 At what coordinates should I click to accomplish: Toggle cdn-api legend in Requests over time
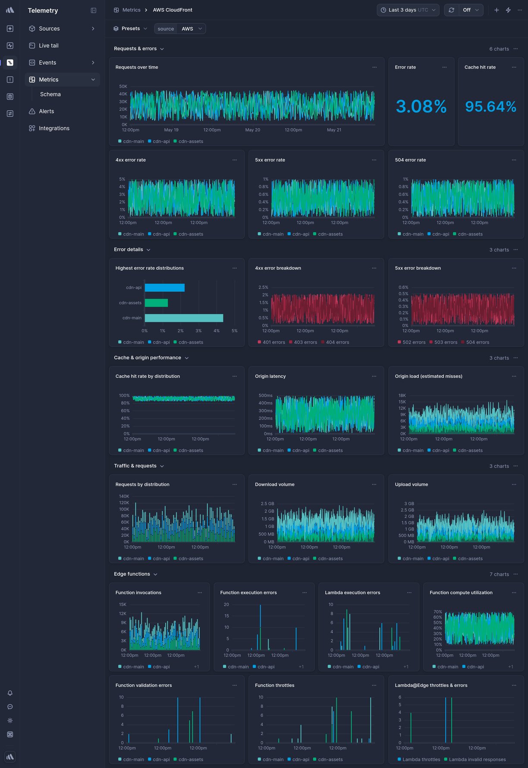pyautogui.click(x=159, y=141)
